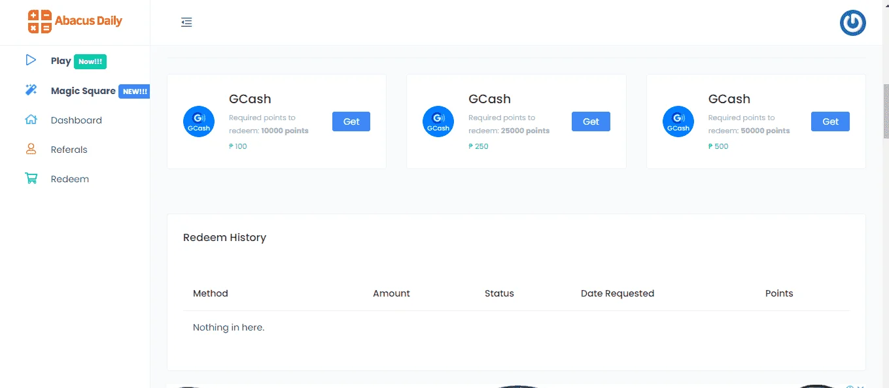Viewport: 889px width, 388px height.
Task: Click the Points column header
Action: tap(779, 293)
